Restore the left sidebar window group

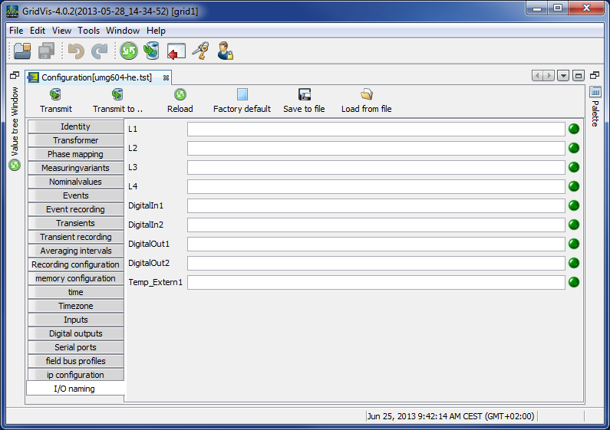[15, 75]
